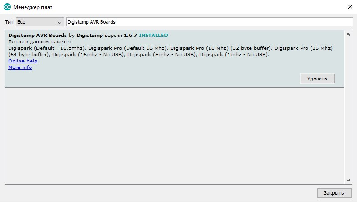357x202 pixels.
Task: Focus the search field containing Digistump AVR Boards
Action: click(209, 22)
